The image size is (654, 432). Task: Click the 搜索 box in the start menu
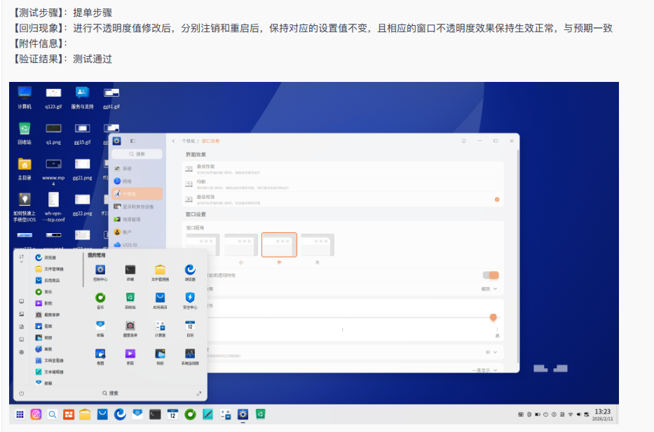pos(111,393)
